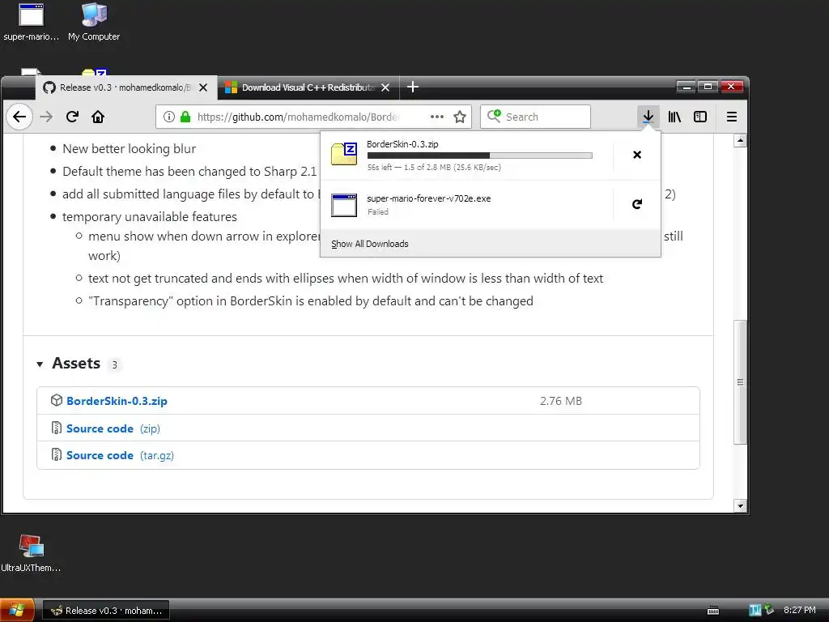Collapse the Assets section triangle
Image resolution: width=829 pixels, height=622 pixels.
(40, 364)
